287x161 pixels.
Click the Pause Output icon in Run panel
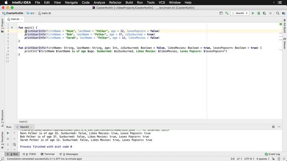[x=8, y=144]
